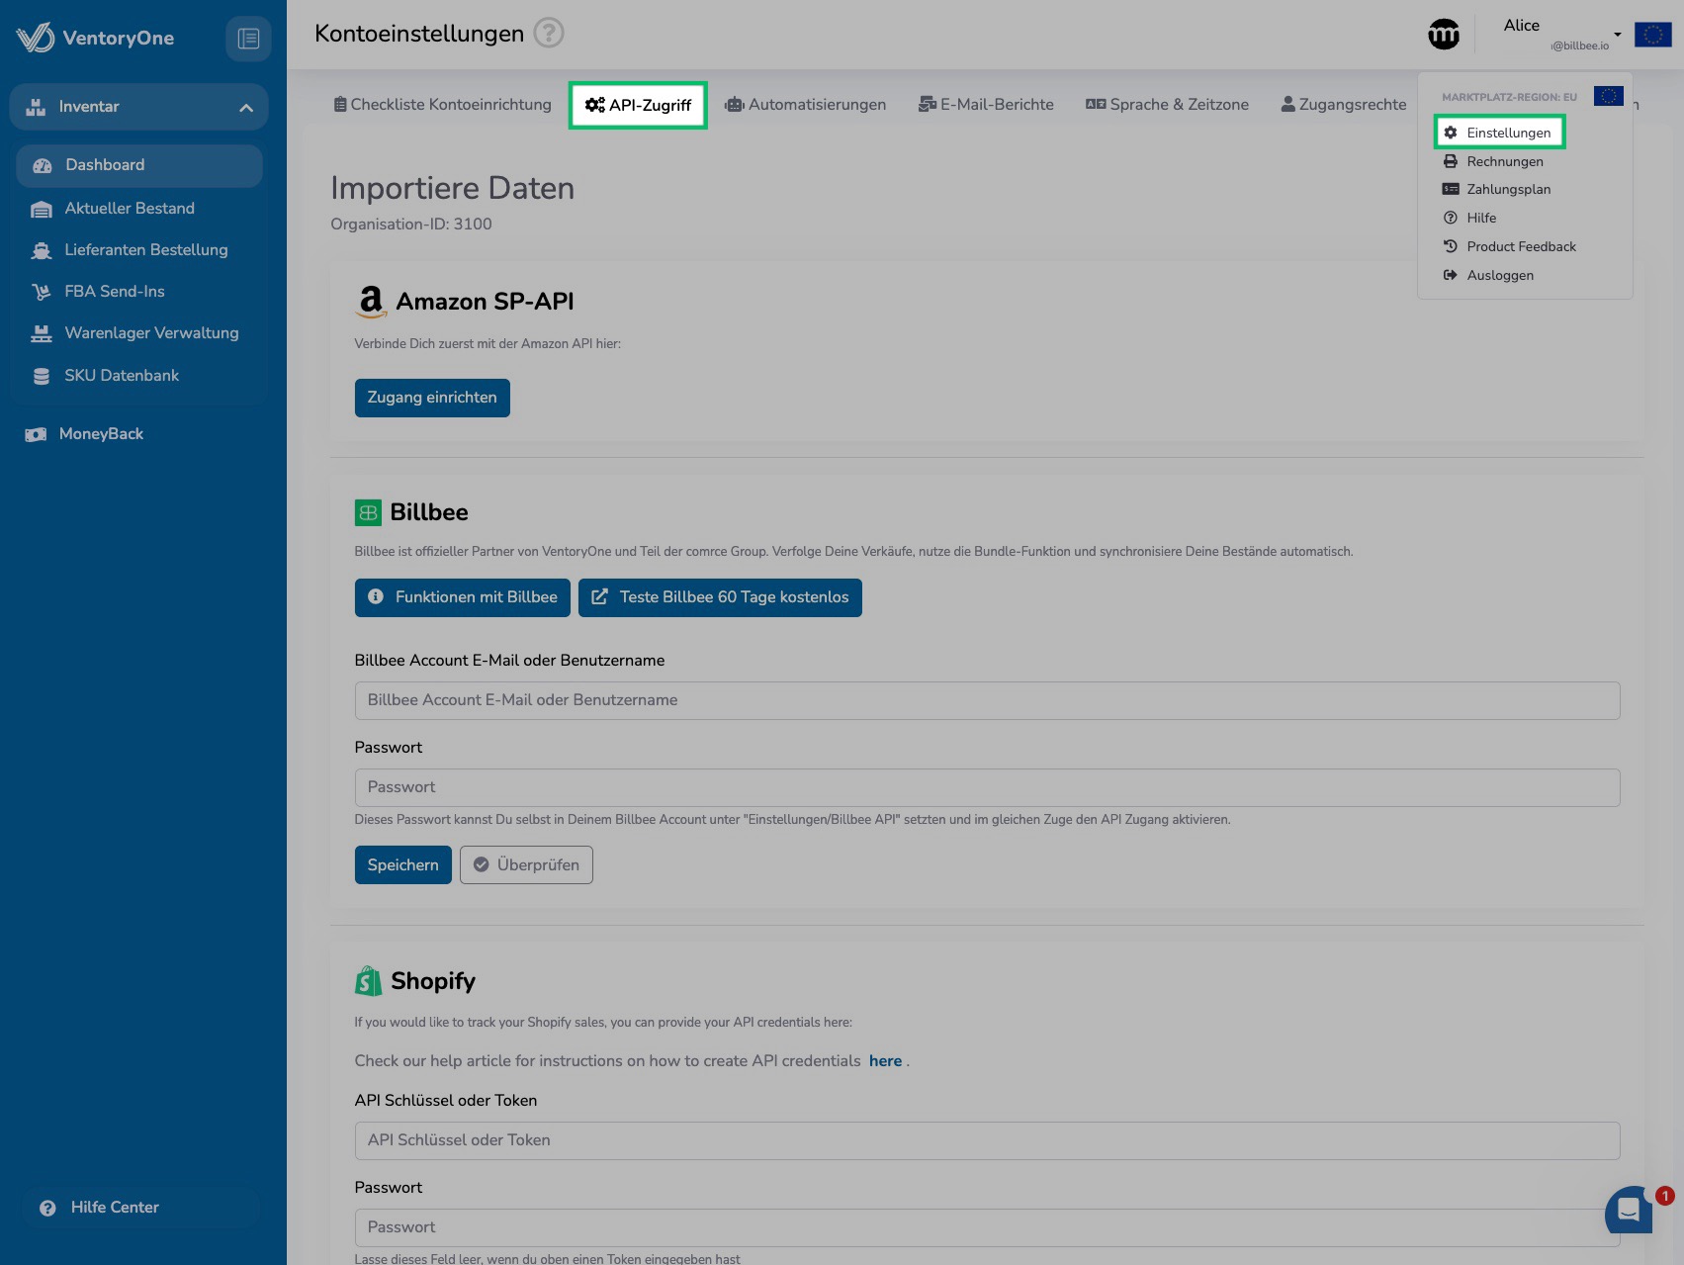
Task: Open the chat support widget
Action: tap(1630, 1210)
